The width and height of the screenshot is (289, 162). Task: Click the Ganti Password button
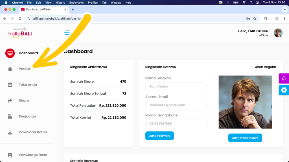[159, 136]
